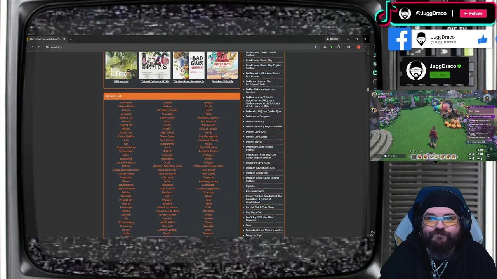Open Demon Lord 2099 link
The height and width of the screenshot is (279, 497).
[256, 131]
